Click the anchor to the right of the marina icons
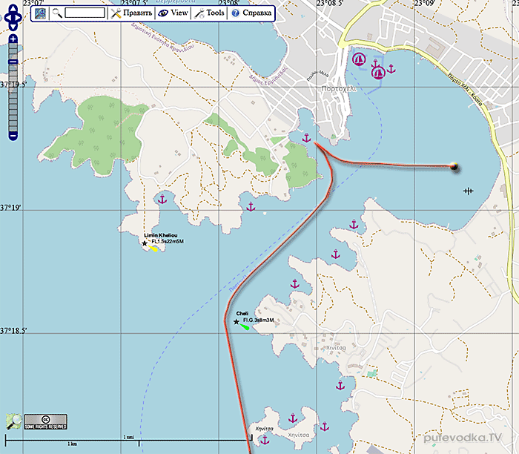The height and width of the screenshot is (454, 519). tap(391, 69)
